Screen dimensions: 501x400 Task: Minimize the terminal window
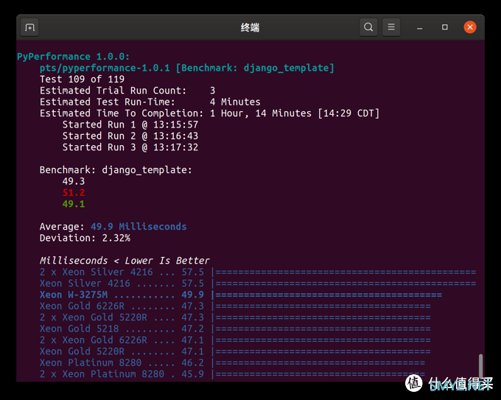pos(419,27)
